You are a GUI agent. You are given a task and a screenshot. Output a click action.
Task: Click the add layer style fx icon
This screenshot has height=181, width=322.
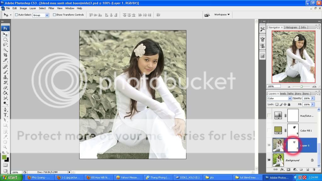pyautogui.click(x=282, y=169)
